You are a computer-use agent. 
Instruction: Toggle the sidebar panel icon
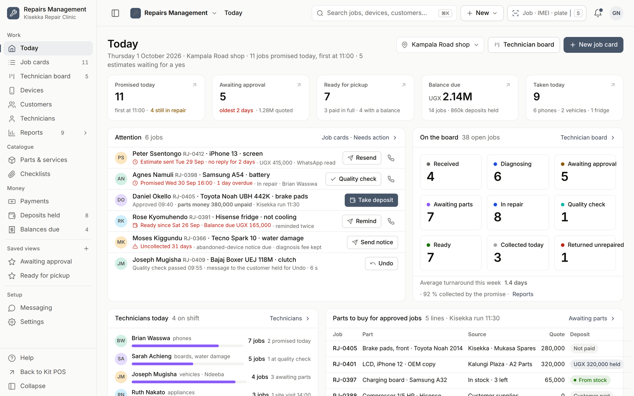tap(115, 13)
